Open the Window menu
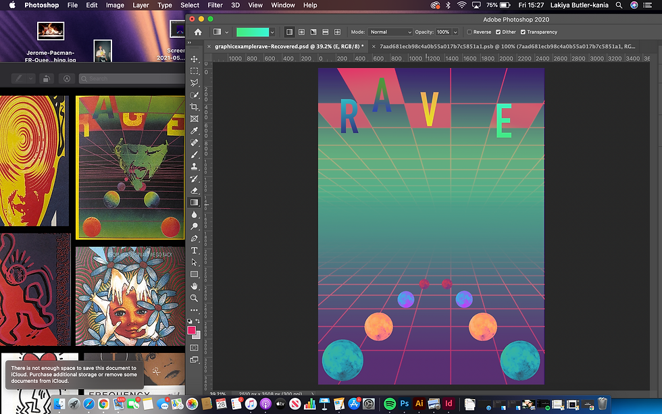Image resolution: width=662 pixels, height=414 pixels. (283, 5)
